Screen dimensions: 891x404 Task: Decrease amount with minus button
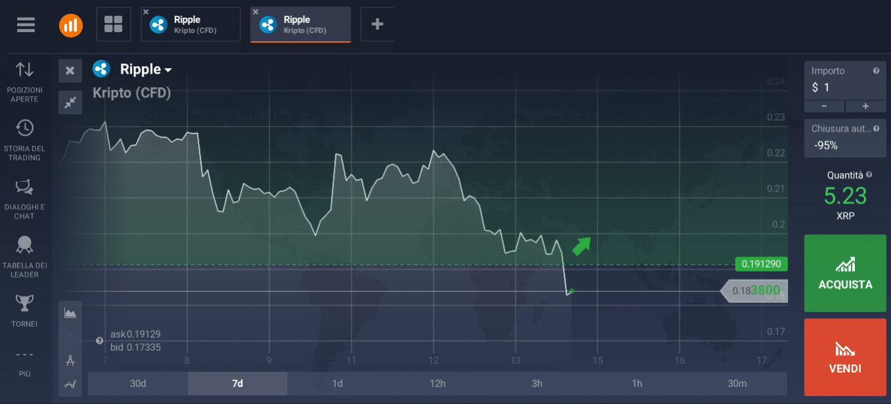pos(824,106)
